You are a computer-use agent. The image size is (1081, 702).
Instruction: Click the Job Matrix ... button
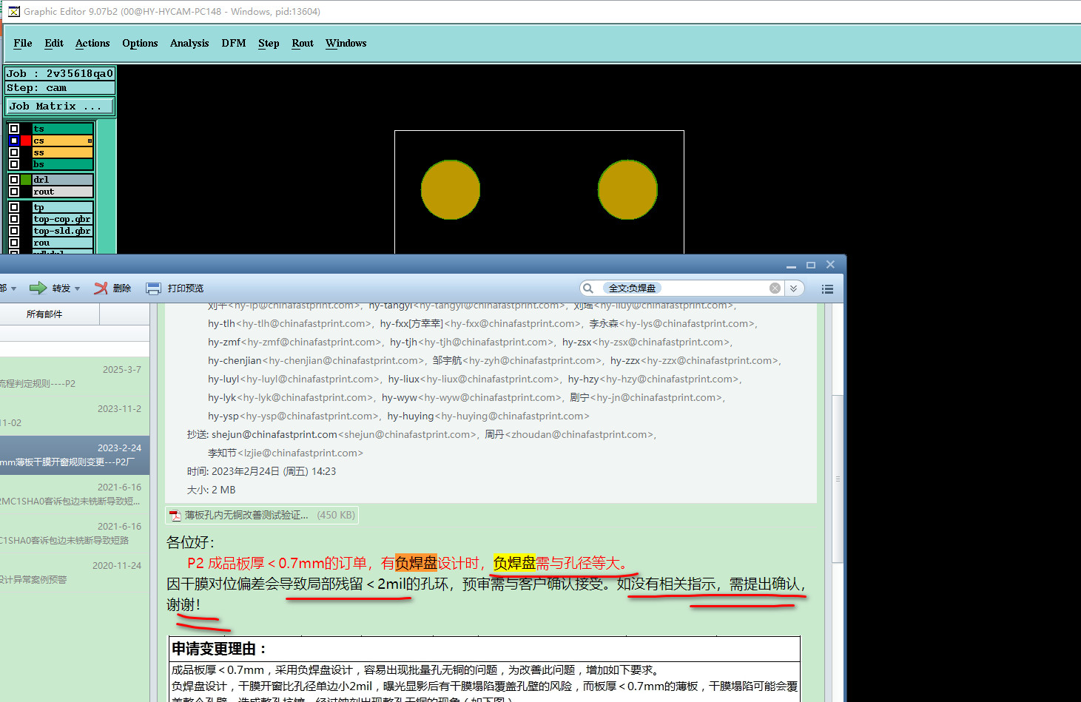(x=60, y=107)
